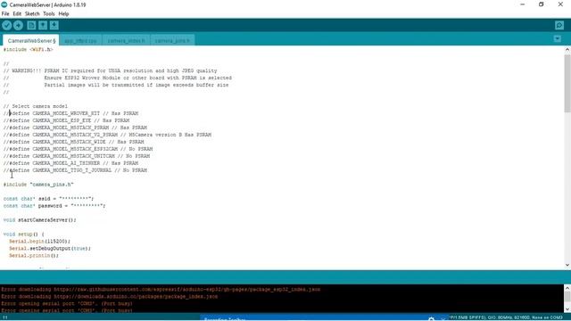
Task: Click the board info text in status bar
Action: click(x=506, y=317)
